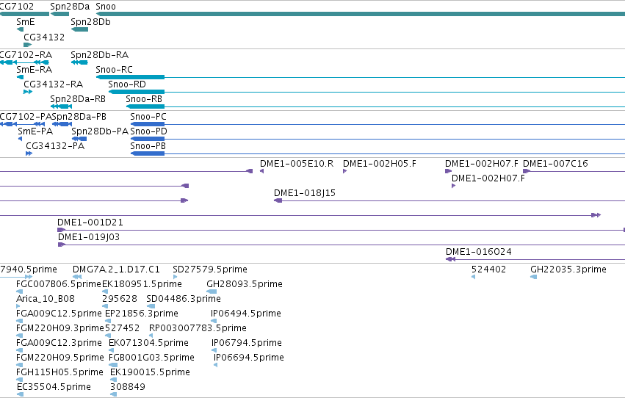Open the Spn28Da-PB protein label
The height and width of the screenshot is (398, 625).
click(x=79, y=117)
